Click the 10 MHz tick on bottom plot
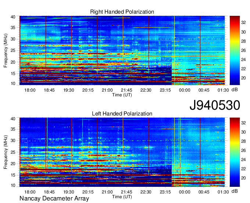Viewport: 250px width, 203px height. (x=13, y=185)
